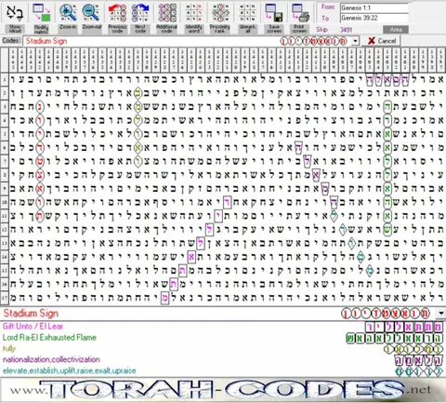This screenshot has width=446, height=403.
Task: Click the Codes label left of Stadium Sign
Action: pos(11,41)
